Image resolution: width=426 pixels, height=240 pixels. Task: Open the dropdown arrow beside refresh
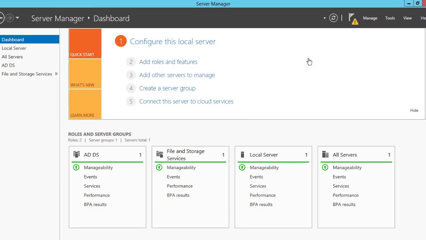click(324, 18)
